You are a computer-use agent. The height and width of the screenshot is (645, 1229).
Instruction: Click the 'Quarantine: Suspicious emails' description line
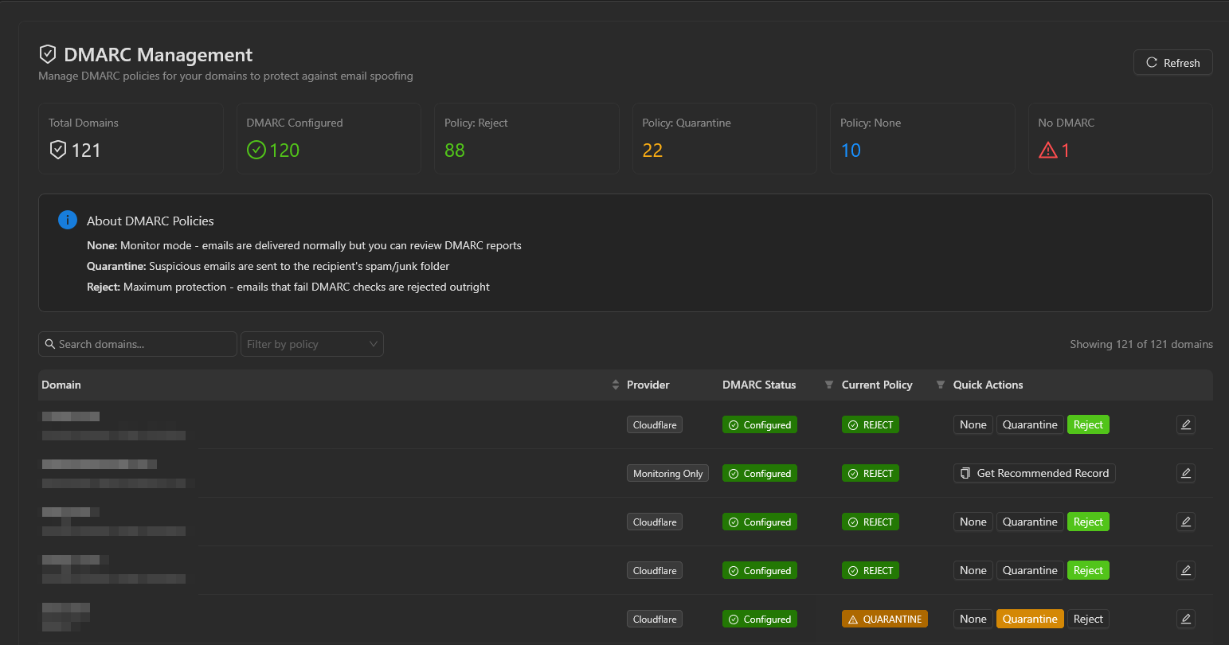(268, 266)
